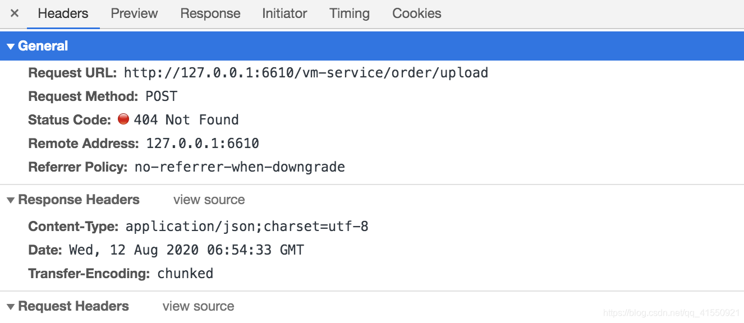Screen dimensions: 744x323
Task: Open the Response tab
Action: coord(210,13)
